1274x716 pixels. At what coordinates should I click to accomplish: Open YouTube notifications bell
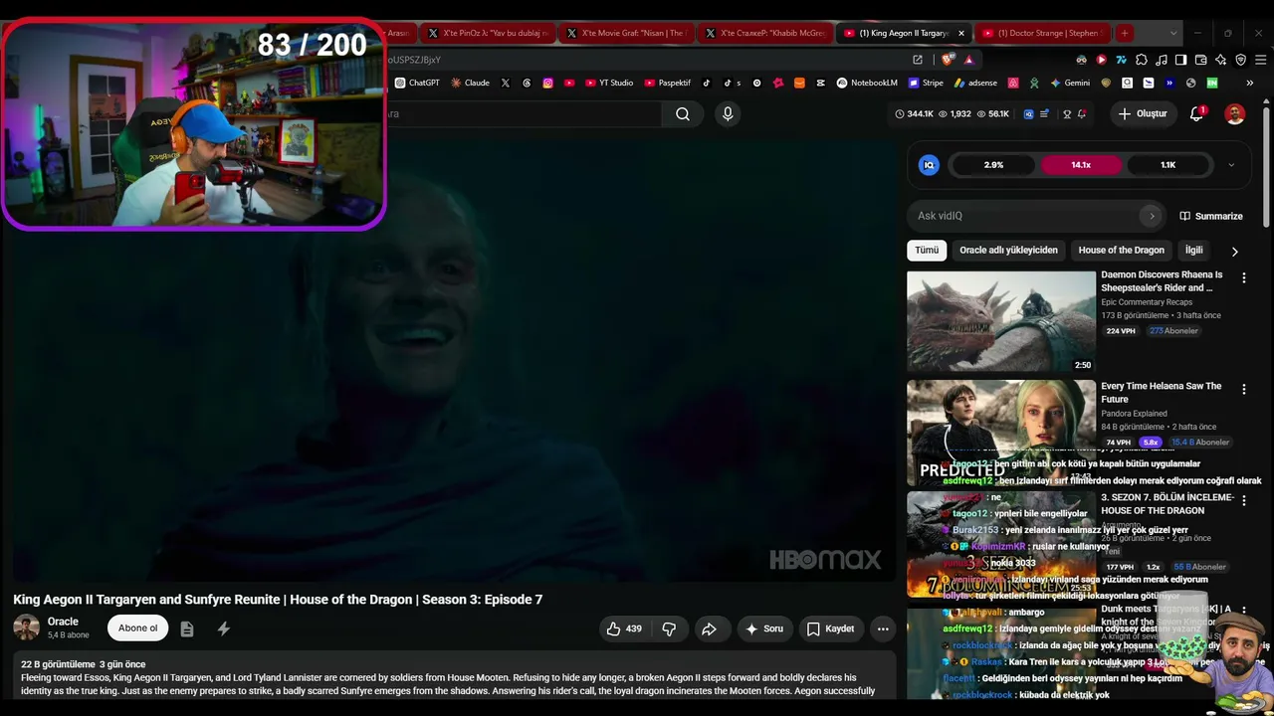(1197, 114)
